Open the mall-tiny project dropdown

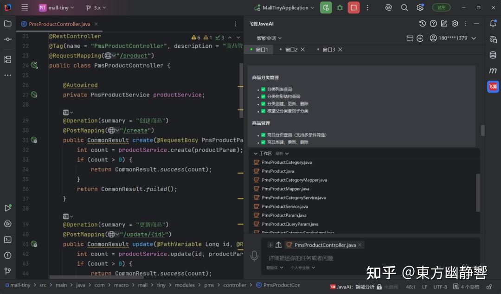click(56, 8)
